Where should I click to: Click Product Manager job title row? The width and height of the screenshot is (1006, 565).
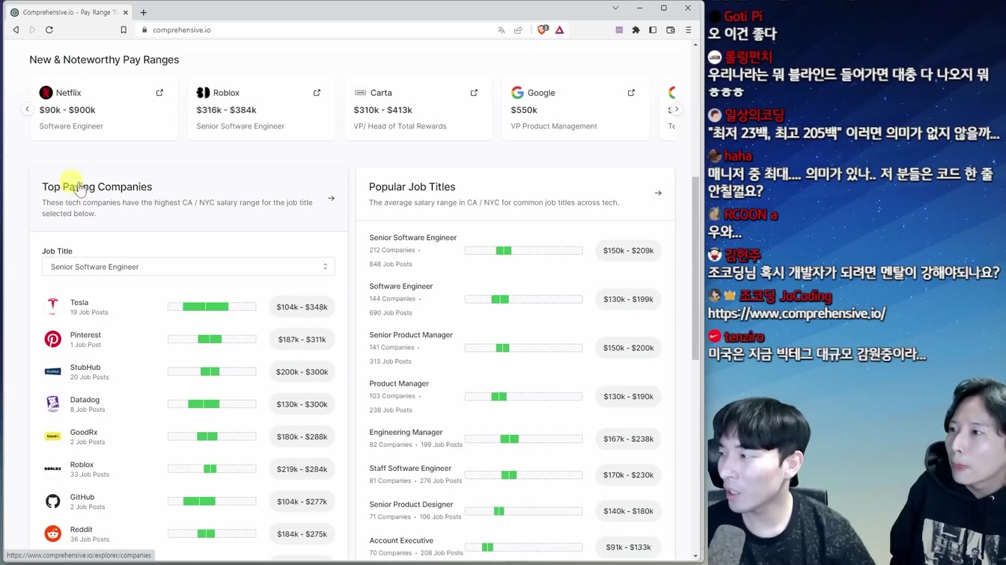(516, 396)
